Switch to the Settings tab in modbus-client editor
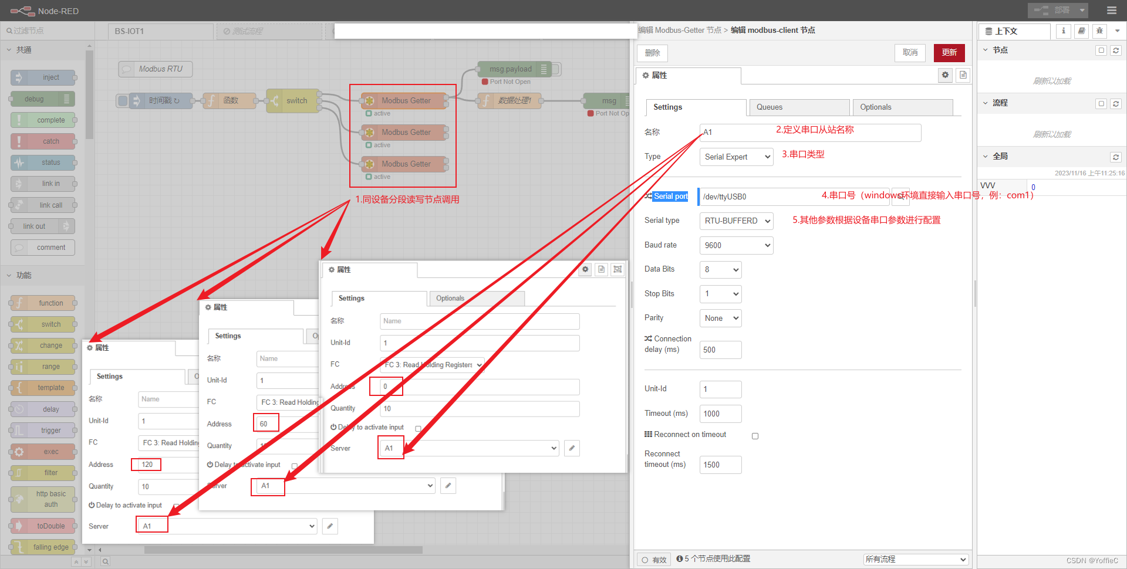1127x569 pixels. (x=696, y=107)
